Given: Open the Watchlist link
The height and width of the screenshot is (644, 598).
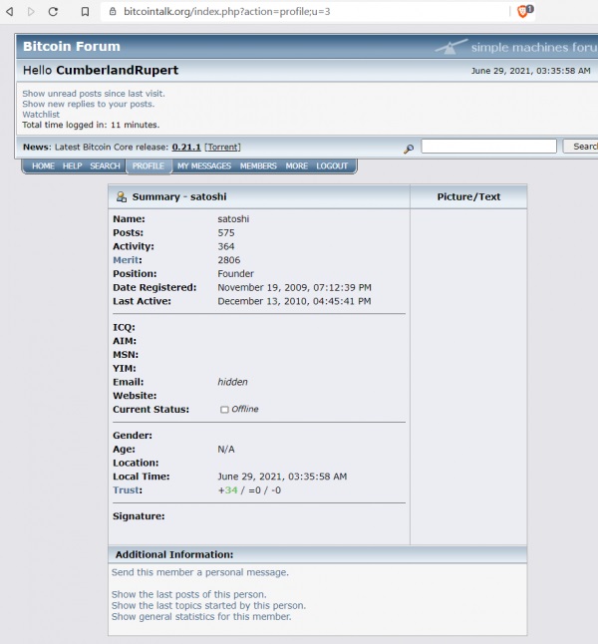Looking at the screenshot, I should pyautogui.click(x=41, y=115).
